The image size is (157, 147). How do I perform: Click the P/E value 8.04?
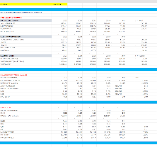pyautogui.click(x=65, y=129)
